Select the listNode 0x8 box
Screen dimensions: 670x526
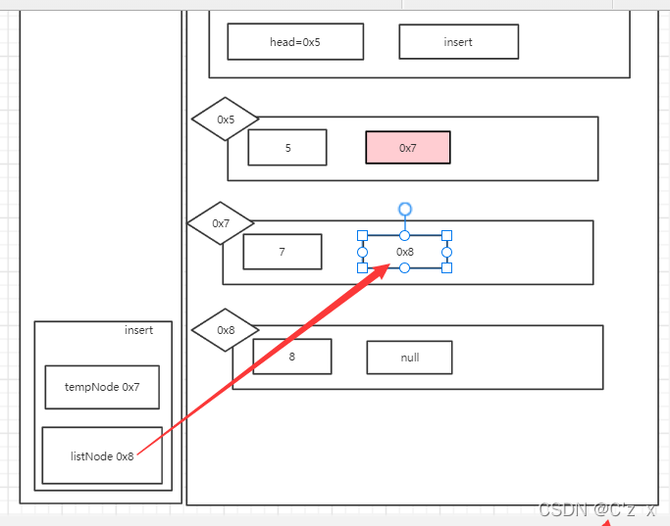tap(102, 455)
